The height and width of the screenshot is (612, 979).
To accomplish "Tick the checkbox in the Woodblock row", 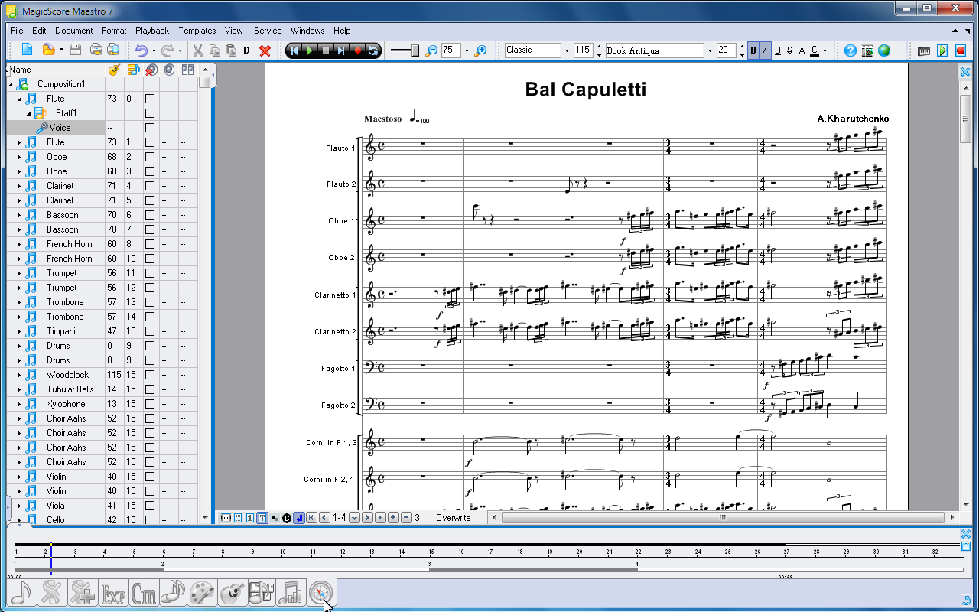I will pos(150,375).
